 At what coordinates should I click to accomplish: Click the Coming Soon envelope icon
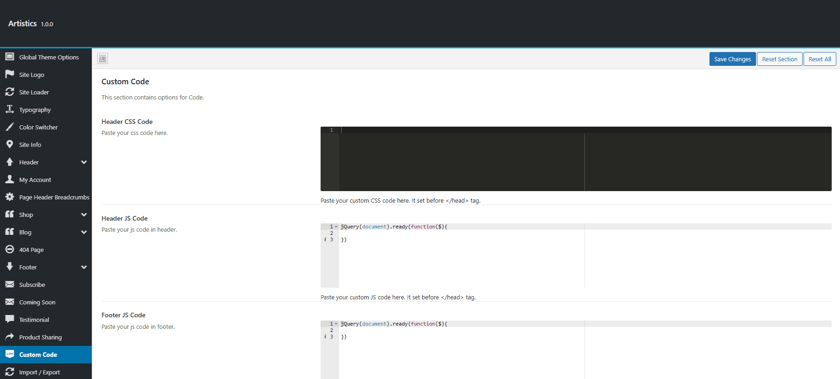[10, 302]
